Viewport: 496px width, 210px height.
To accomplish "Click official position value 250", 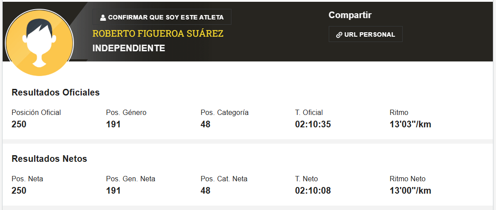I will click(x=19, y=124).
